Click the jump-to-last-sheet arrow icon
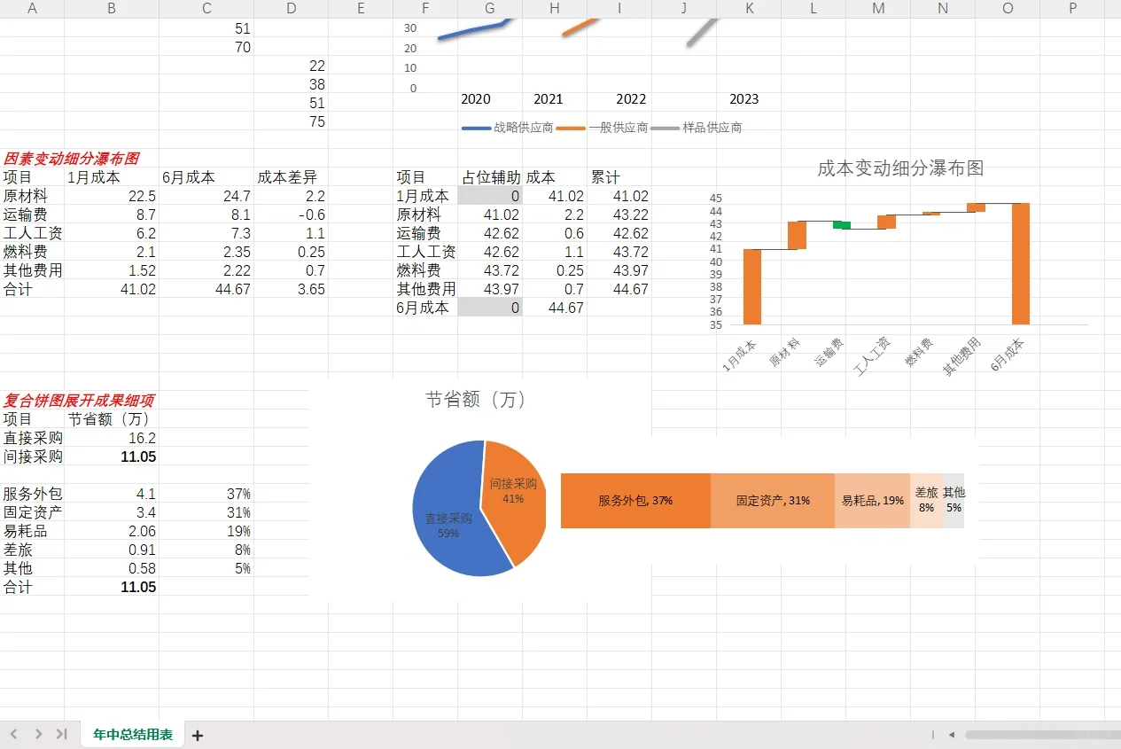 (61, 734)
